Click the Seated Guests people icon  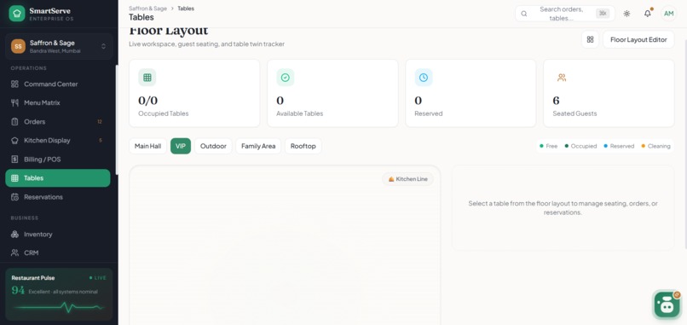[561, 78]
